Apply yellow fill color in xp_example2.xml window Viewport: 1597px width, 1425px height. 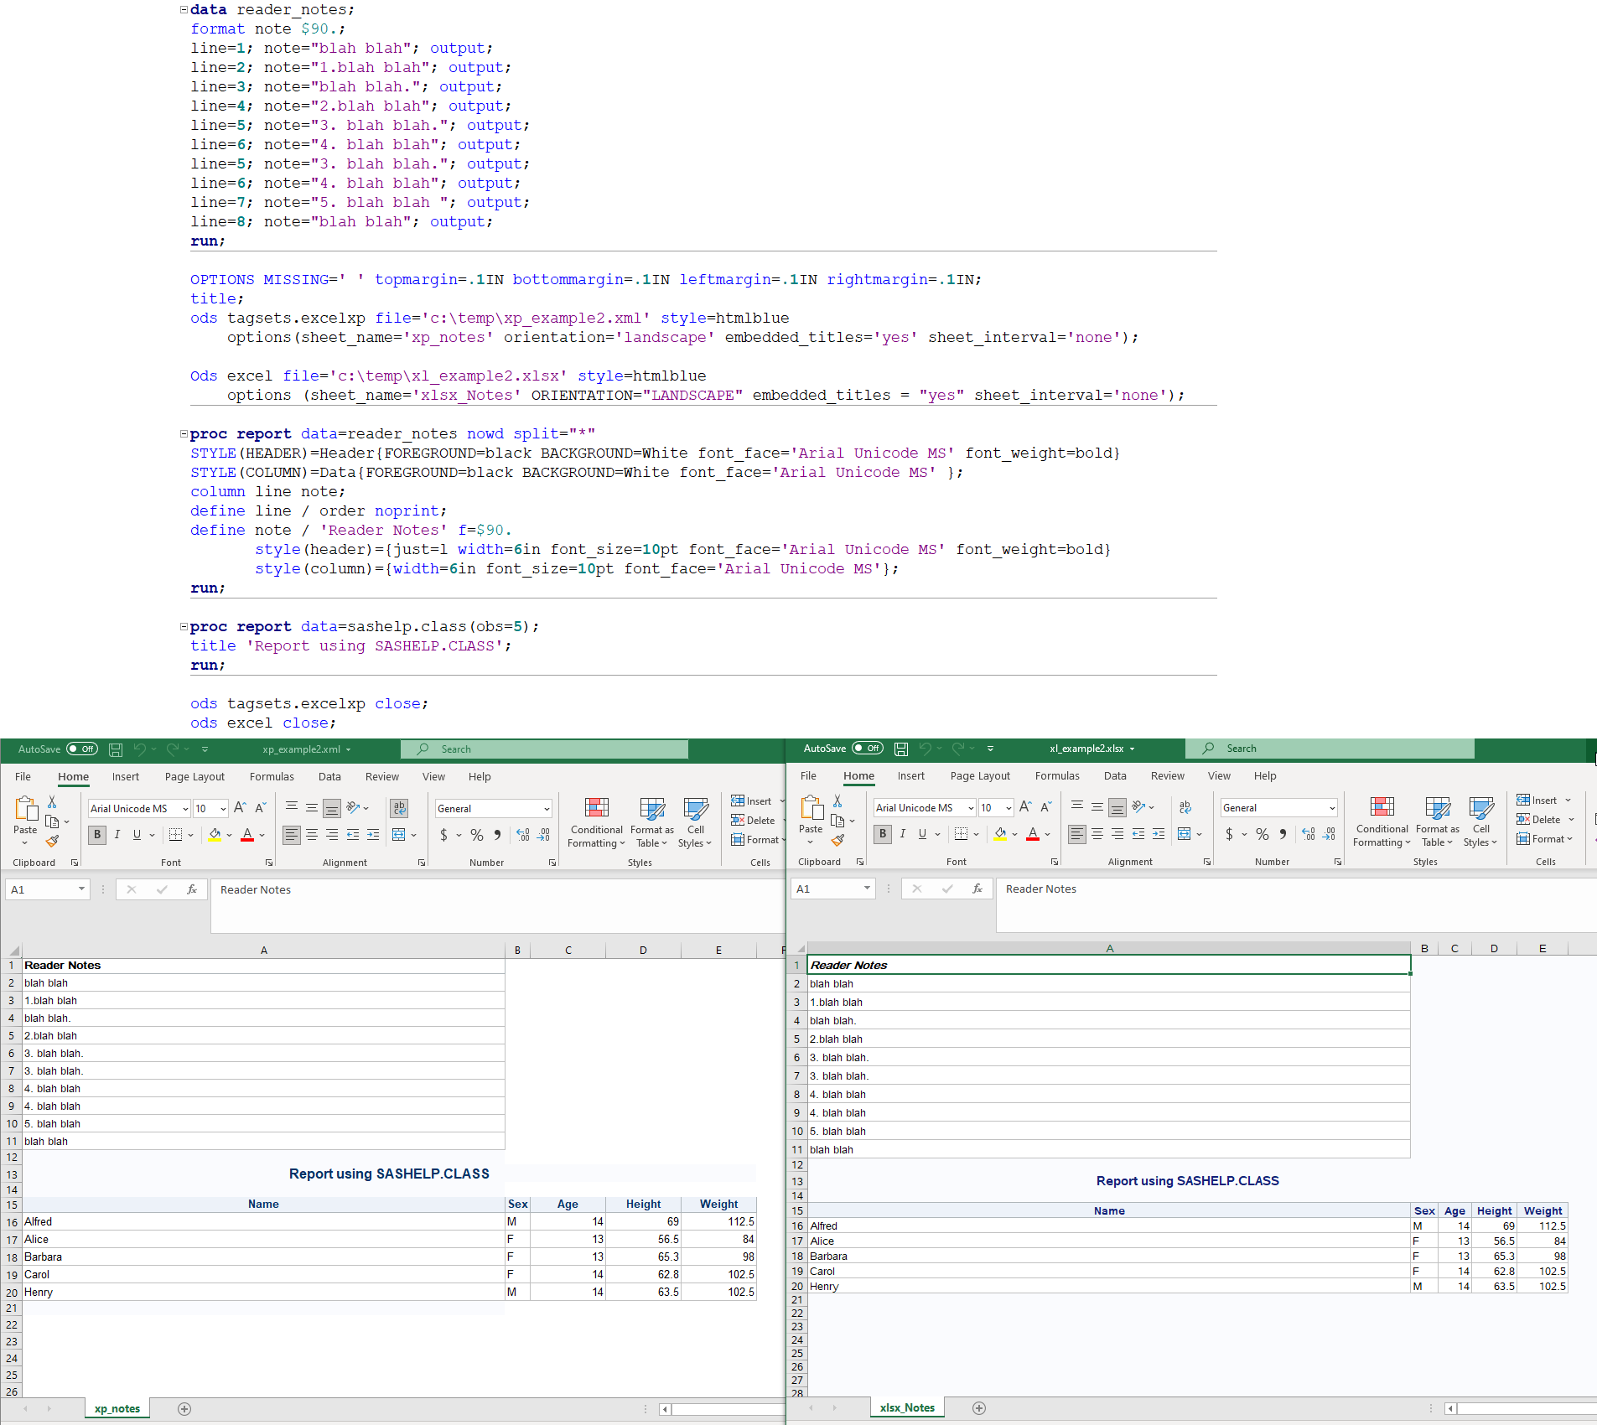click(x=215, y=835)
